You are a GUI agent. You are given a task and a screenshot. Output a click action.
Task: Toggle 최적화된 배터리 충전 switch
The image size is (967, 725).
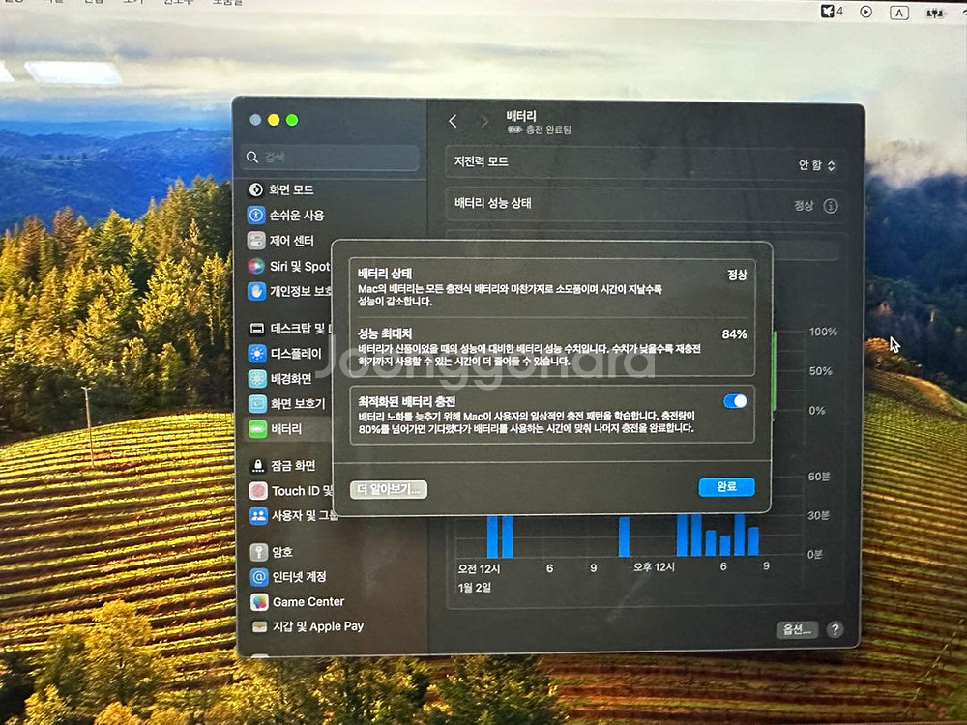click(x=735, y=401)
